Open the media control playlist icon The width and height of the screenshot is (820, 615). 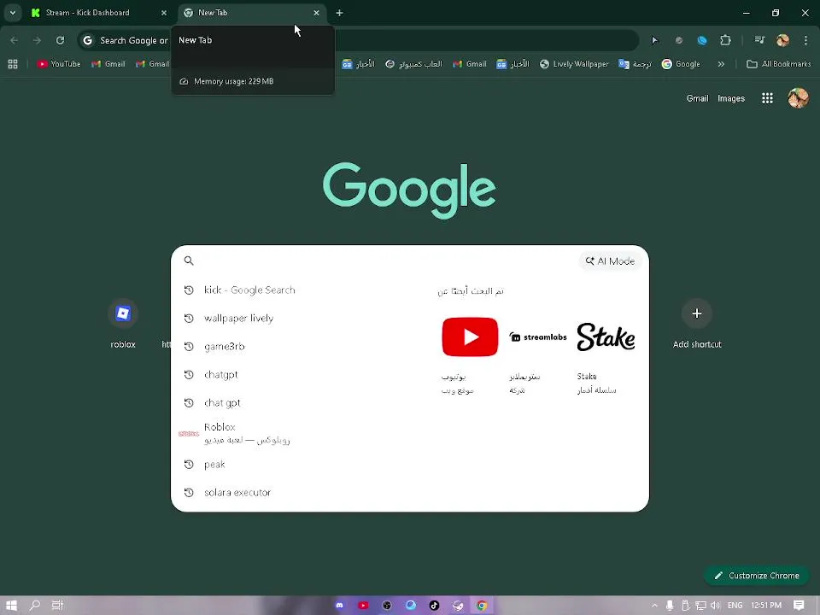[760, 40]
